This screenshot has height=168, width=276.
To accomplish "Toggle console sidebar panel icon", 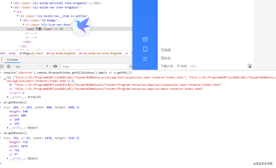I will (2, 66).
